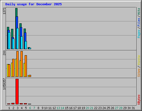Viewport: 142px width, 111px height.
Task: Click day 3 on the date axis
Action: point(17,108)
